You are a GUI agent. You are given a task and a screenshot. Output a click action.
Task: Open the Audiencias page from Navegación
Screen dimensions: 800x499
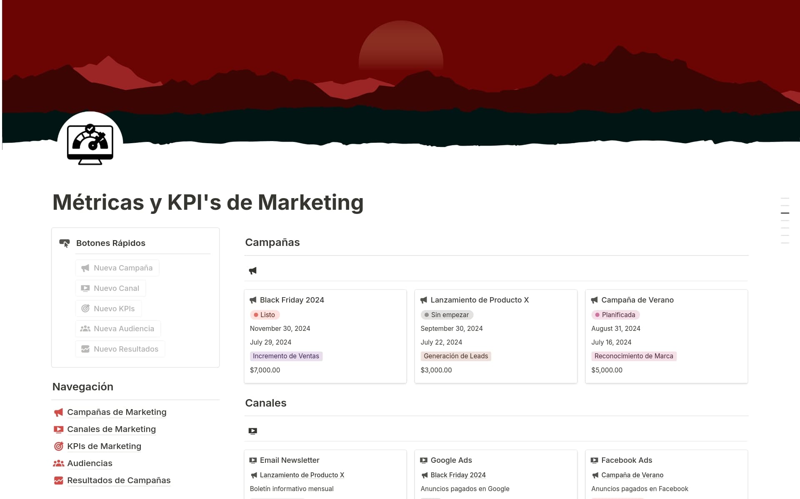90,463
